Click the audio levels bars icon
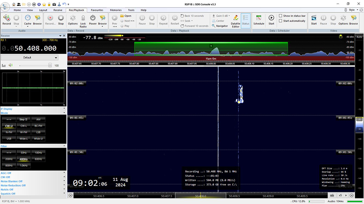Viewport: 364px width, 204px height. pyautogui.click(x=4, y=66)
